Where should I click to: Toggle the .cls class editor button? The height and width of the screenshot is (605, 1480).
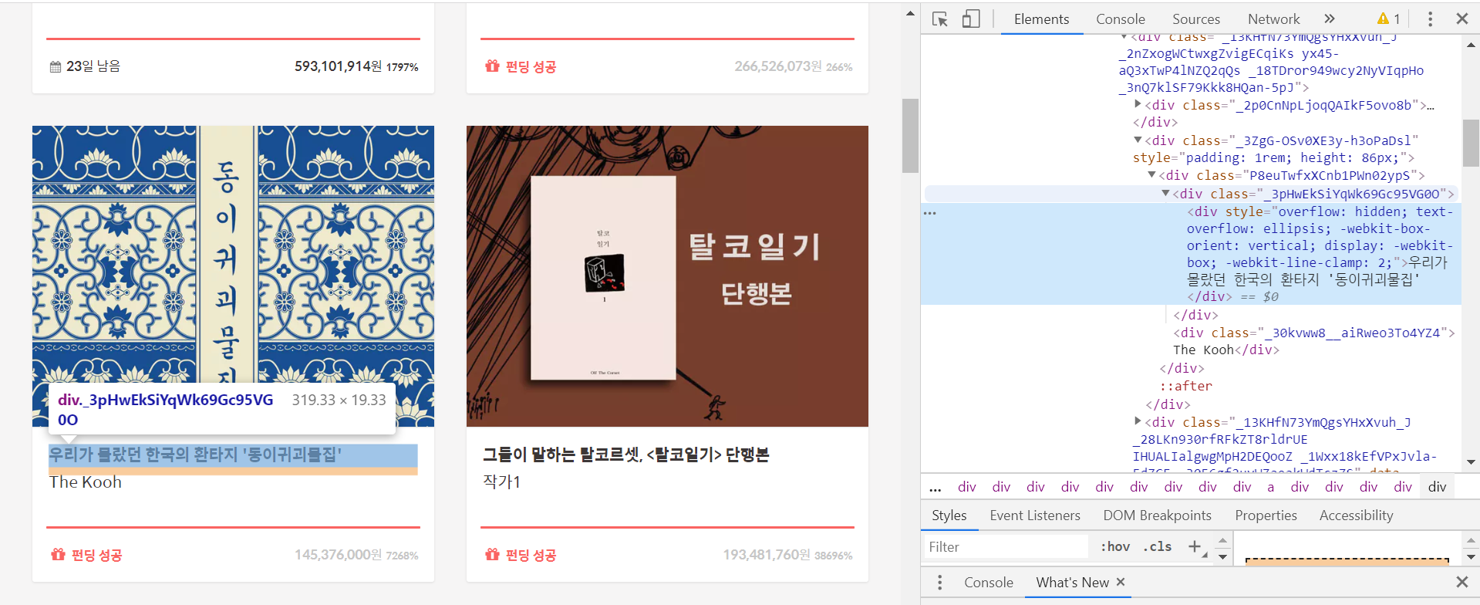click(x=1157, y=547)
